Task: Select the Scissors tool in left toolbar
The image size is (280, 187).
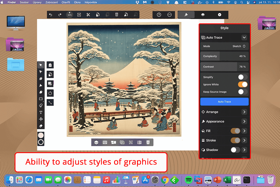Action: pyautogui.click(x=41, y=119)
